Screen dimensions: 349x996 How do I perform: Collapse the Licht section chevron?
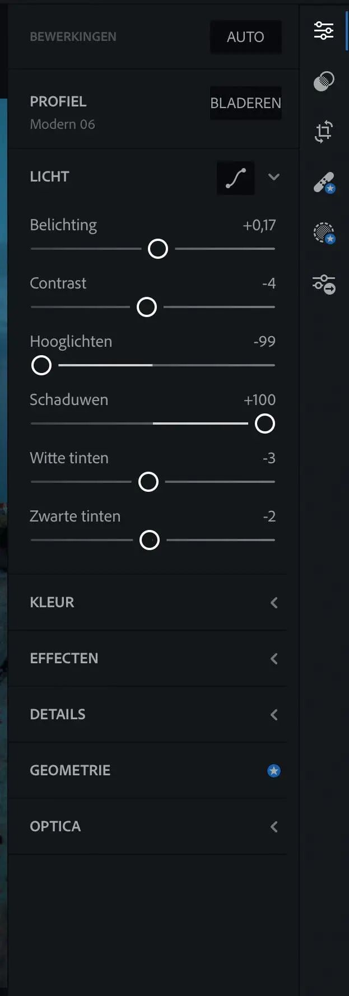click(x=274, y=177)
